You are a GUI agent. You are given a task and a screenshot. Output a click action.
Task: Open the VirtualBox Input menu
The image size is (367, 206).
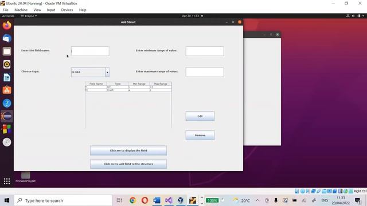[x=51, y=10]
